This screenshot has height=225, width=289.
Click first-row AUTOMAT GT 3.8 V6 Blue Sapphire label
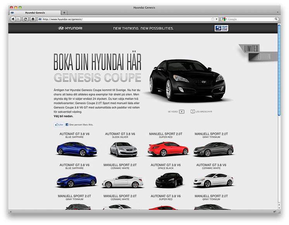click(74, 135)
